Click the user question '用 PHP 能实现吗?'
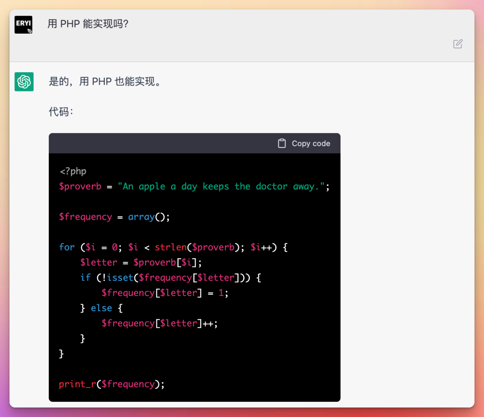Viewport: 484px width, 417px height. (x=88, y=24)
